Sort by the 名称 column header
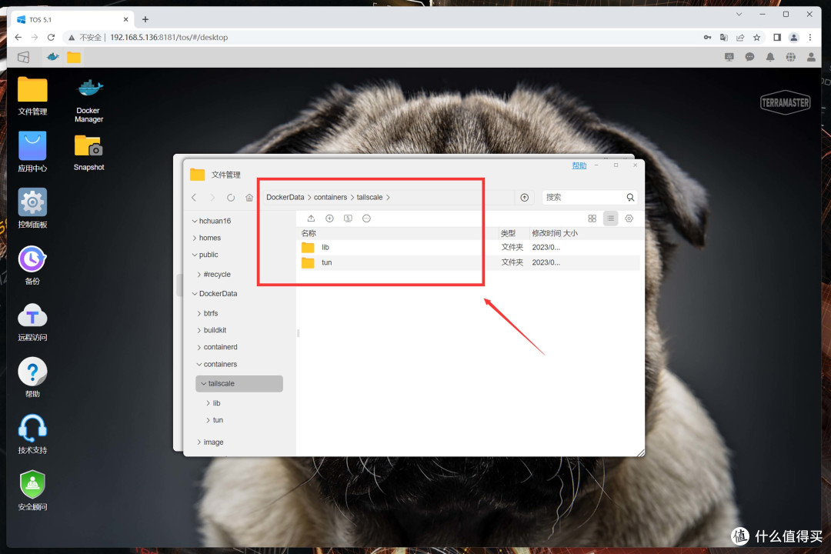 309,233
